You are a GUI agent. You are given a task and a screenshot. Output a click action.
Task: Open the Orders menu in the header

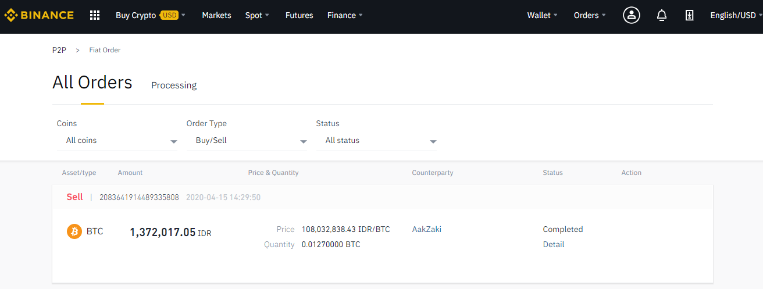click(x=590, y=15)
